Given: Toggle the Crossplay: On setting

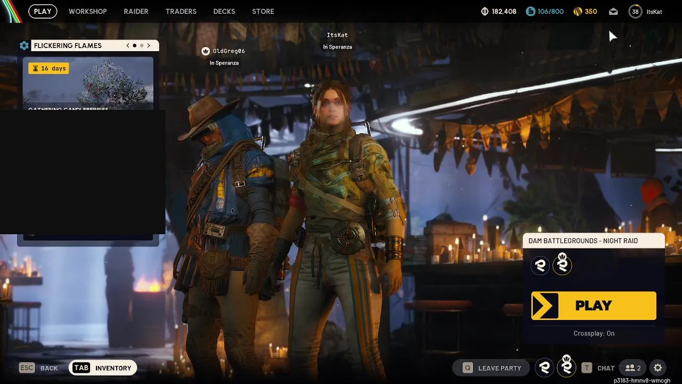Looking at the screenshot, I should tap(594, 333).
